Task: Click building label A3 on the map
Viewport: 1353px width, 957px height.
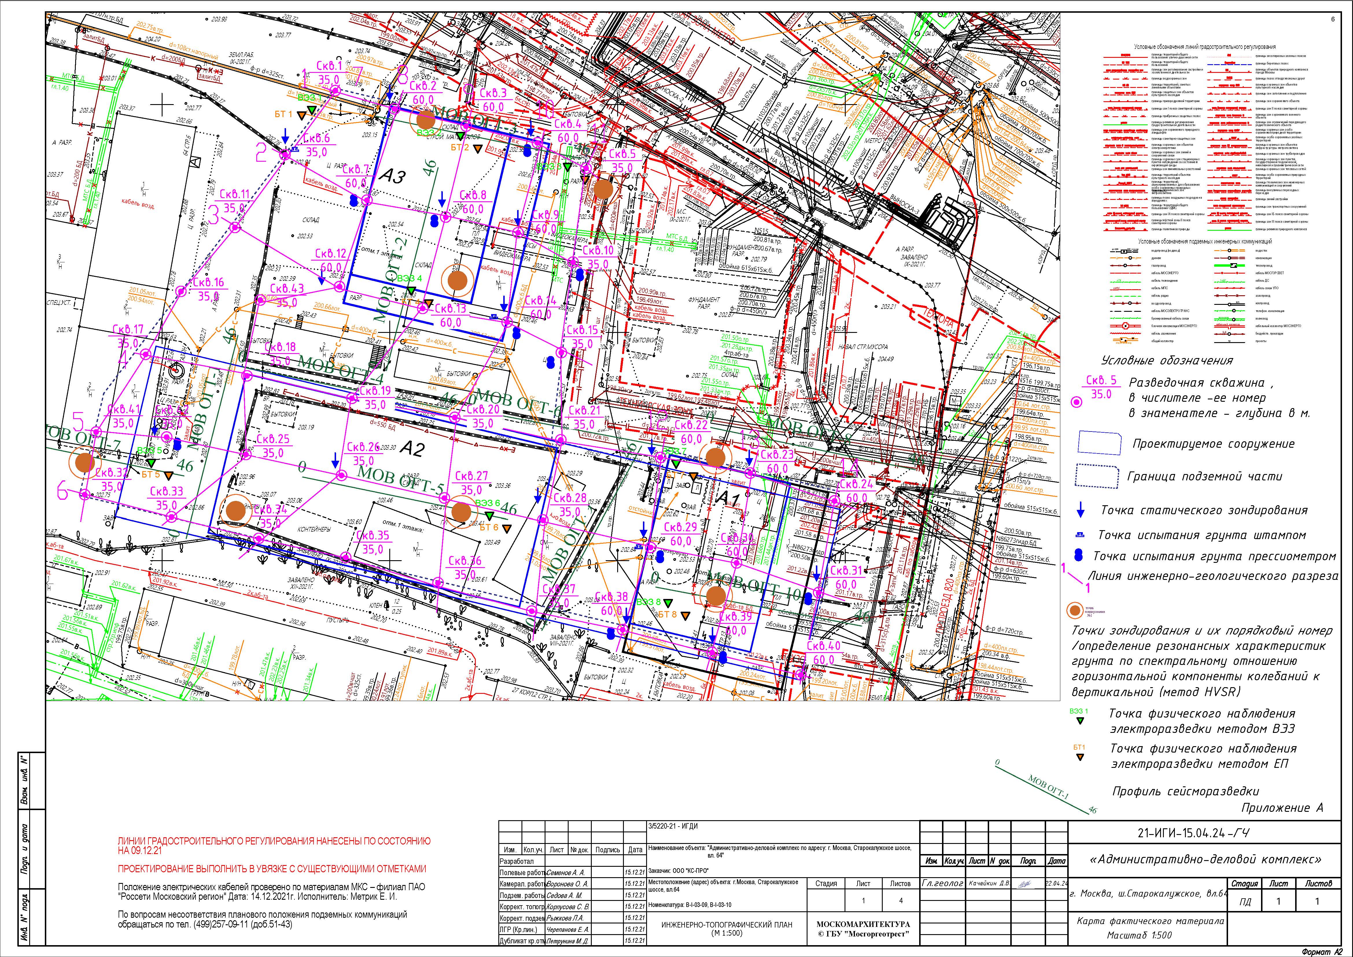Action: 391,176
